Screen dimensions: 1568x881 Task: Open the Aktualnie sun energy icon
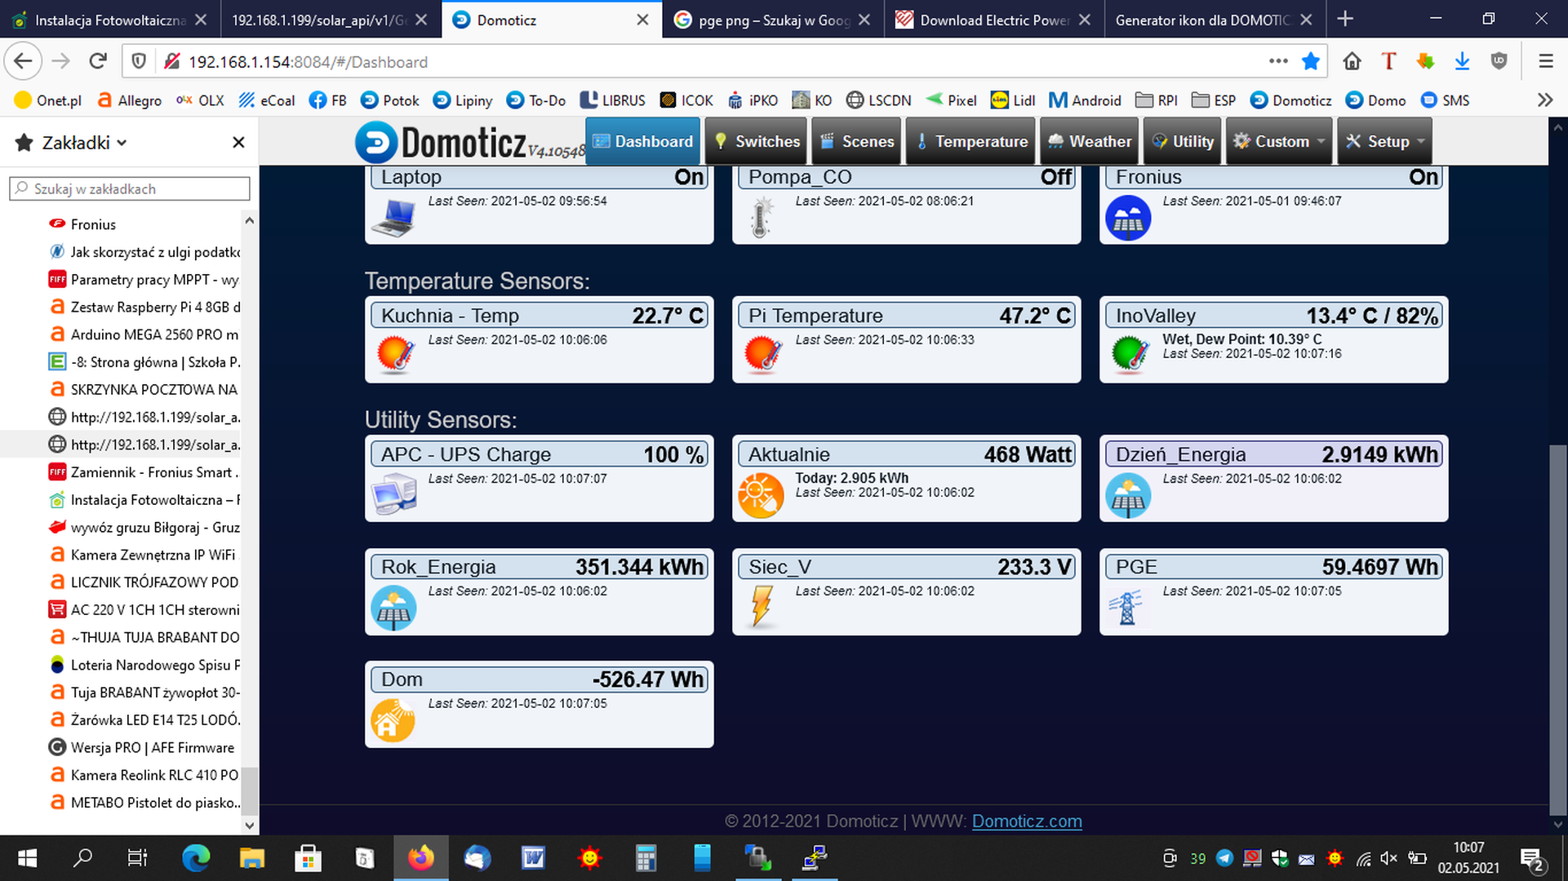[x=761, y=495]
